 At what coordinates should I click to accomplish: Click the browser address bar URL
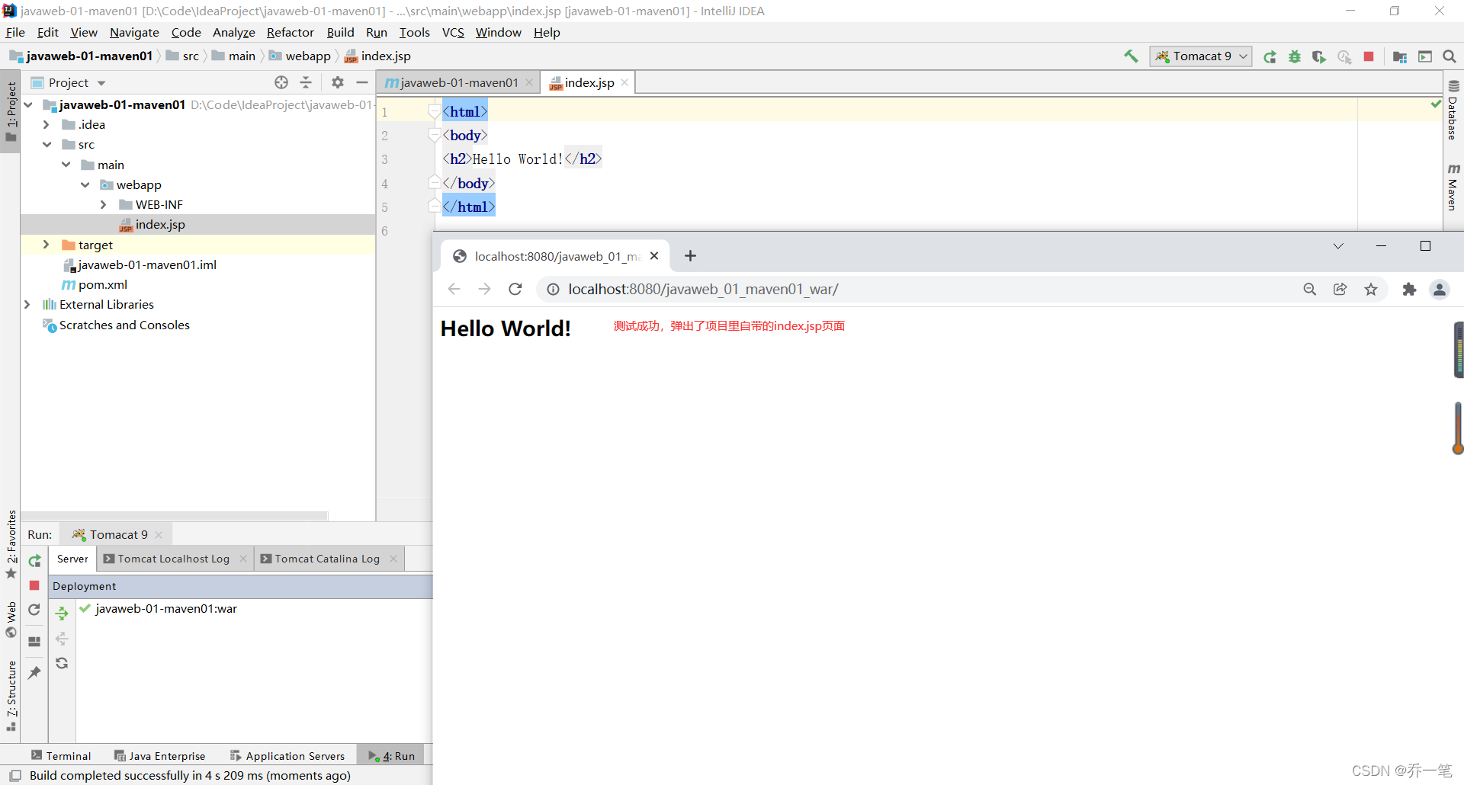(703, 290)
